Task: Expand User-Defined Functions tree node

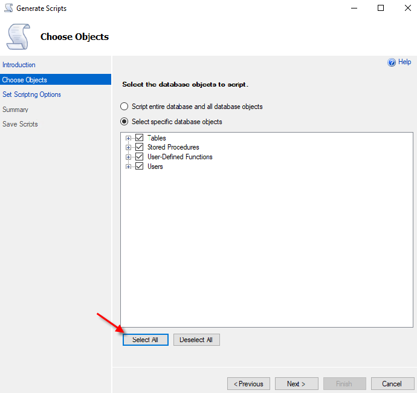Action: coord(128,157)
